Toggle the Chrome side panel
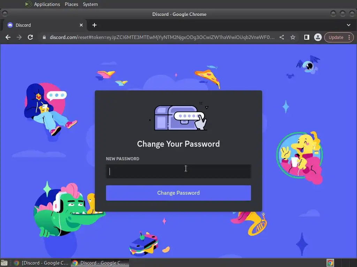This screenshot has height=267, width=357. point(307,37)
